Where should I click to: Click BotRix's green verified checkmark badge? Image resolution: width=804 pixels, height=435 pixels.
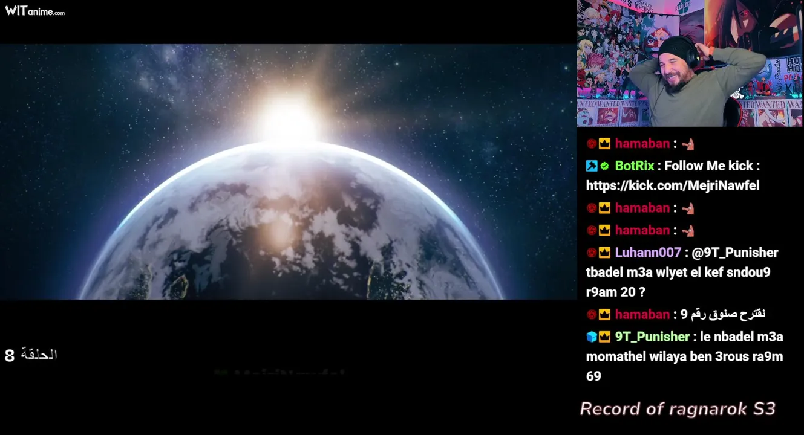(x=604, y=166)
